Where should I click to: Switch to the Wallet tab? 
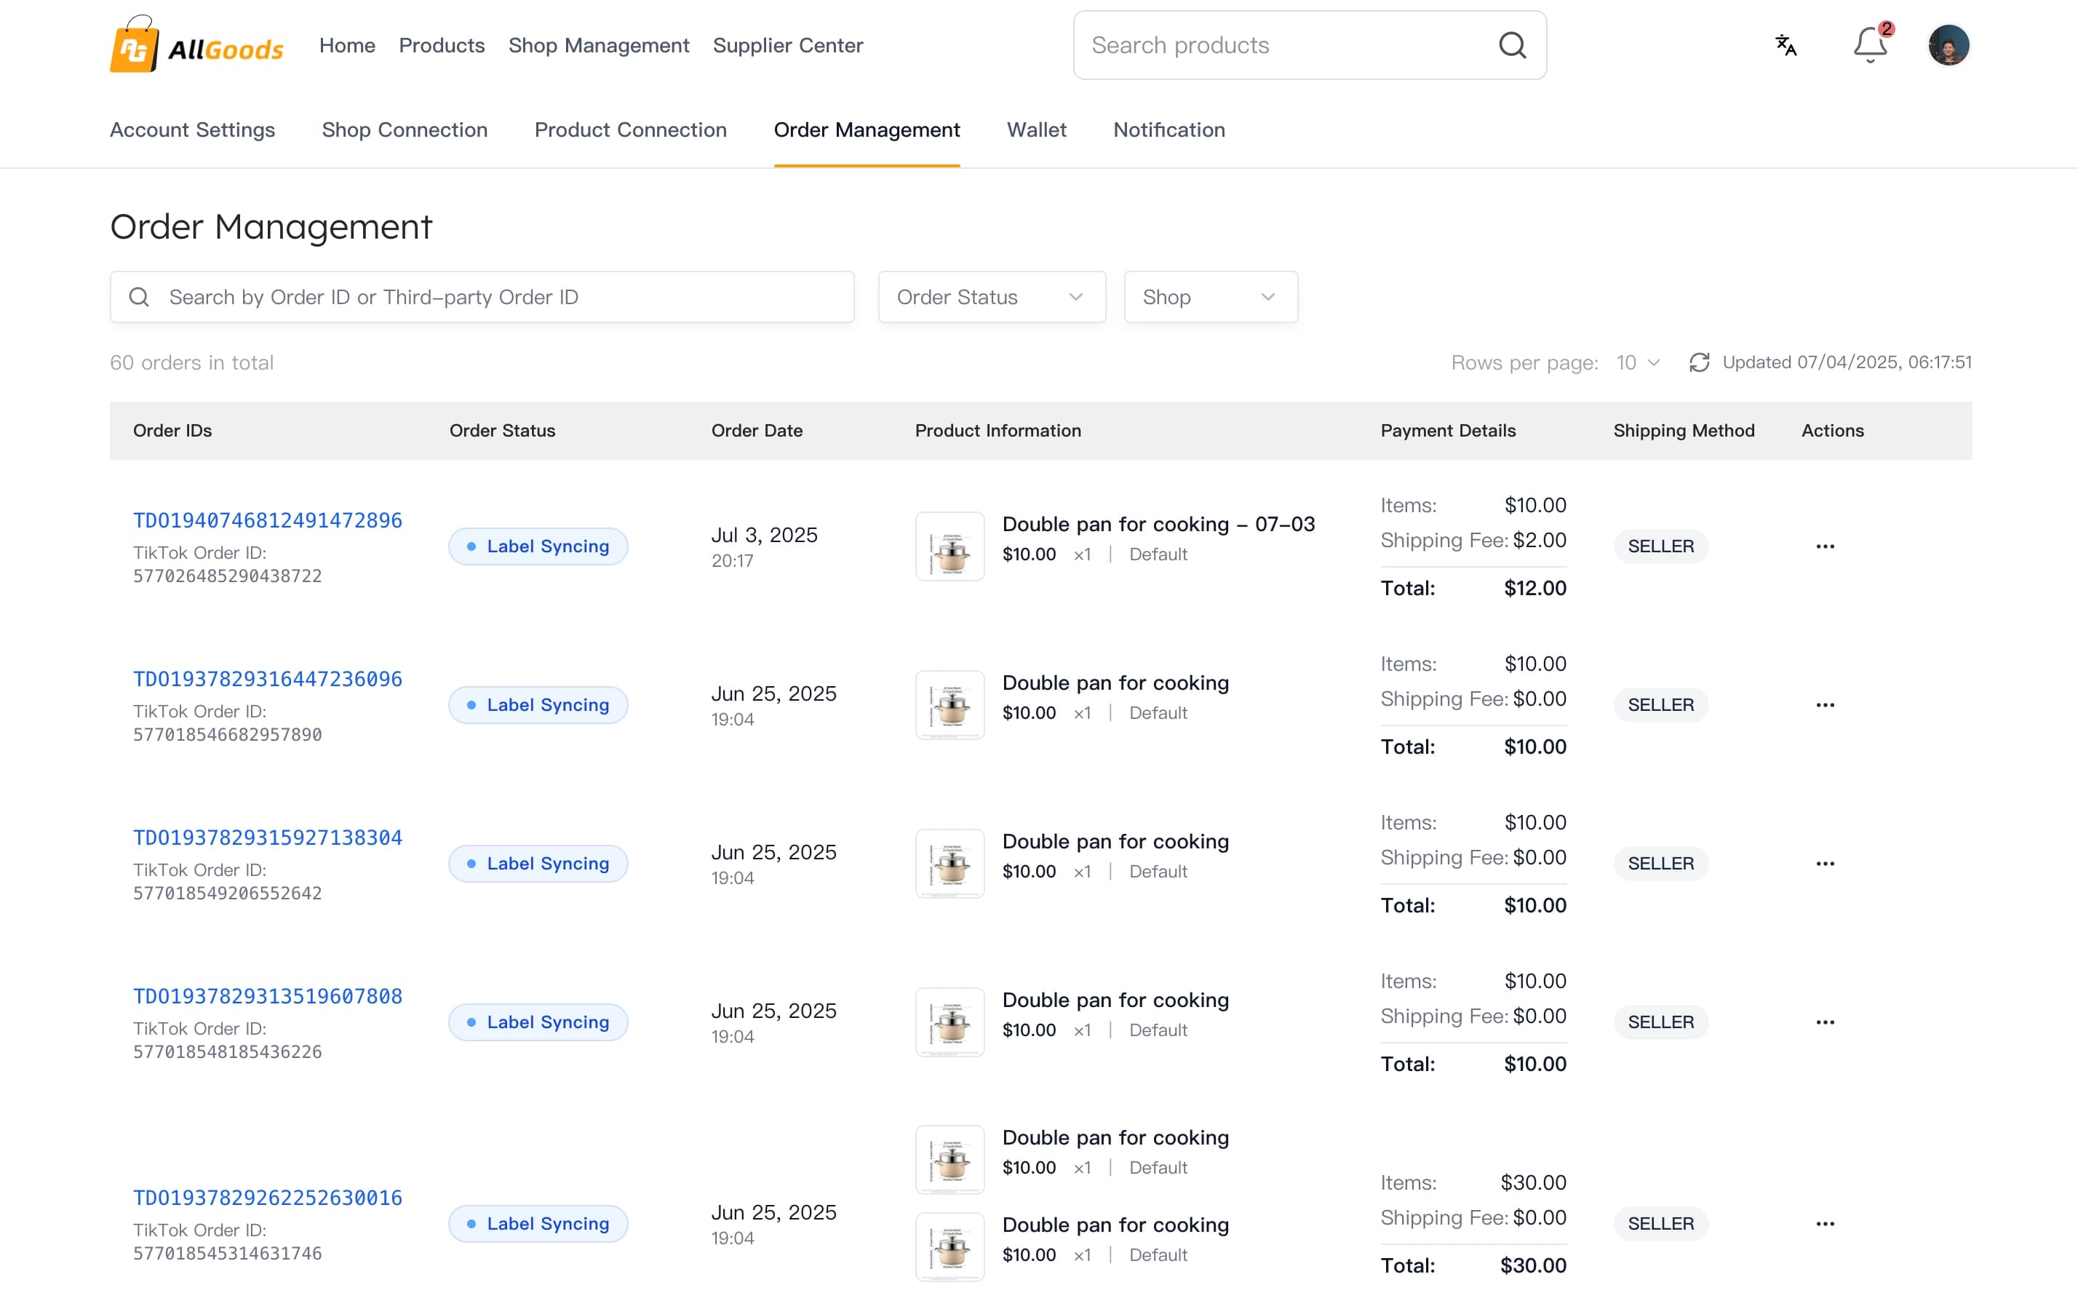[x=1036, y=130]
